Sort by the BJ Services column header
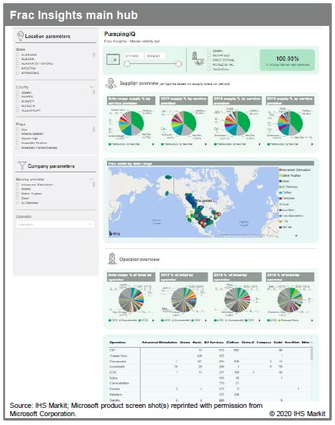335x425 pixels. point(214,342)
